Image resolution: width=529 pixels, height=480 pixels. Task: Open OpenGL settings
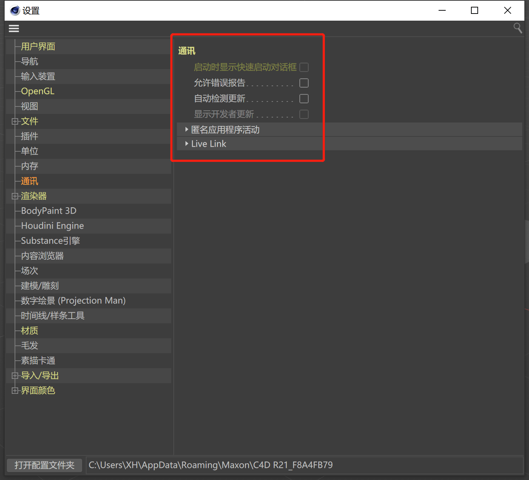38,92
